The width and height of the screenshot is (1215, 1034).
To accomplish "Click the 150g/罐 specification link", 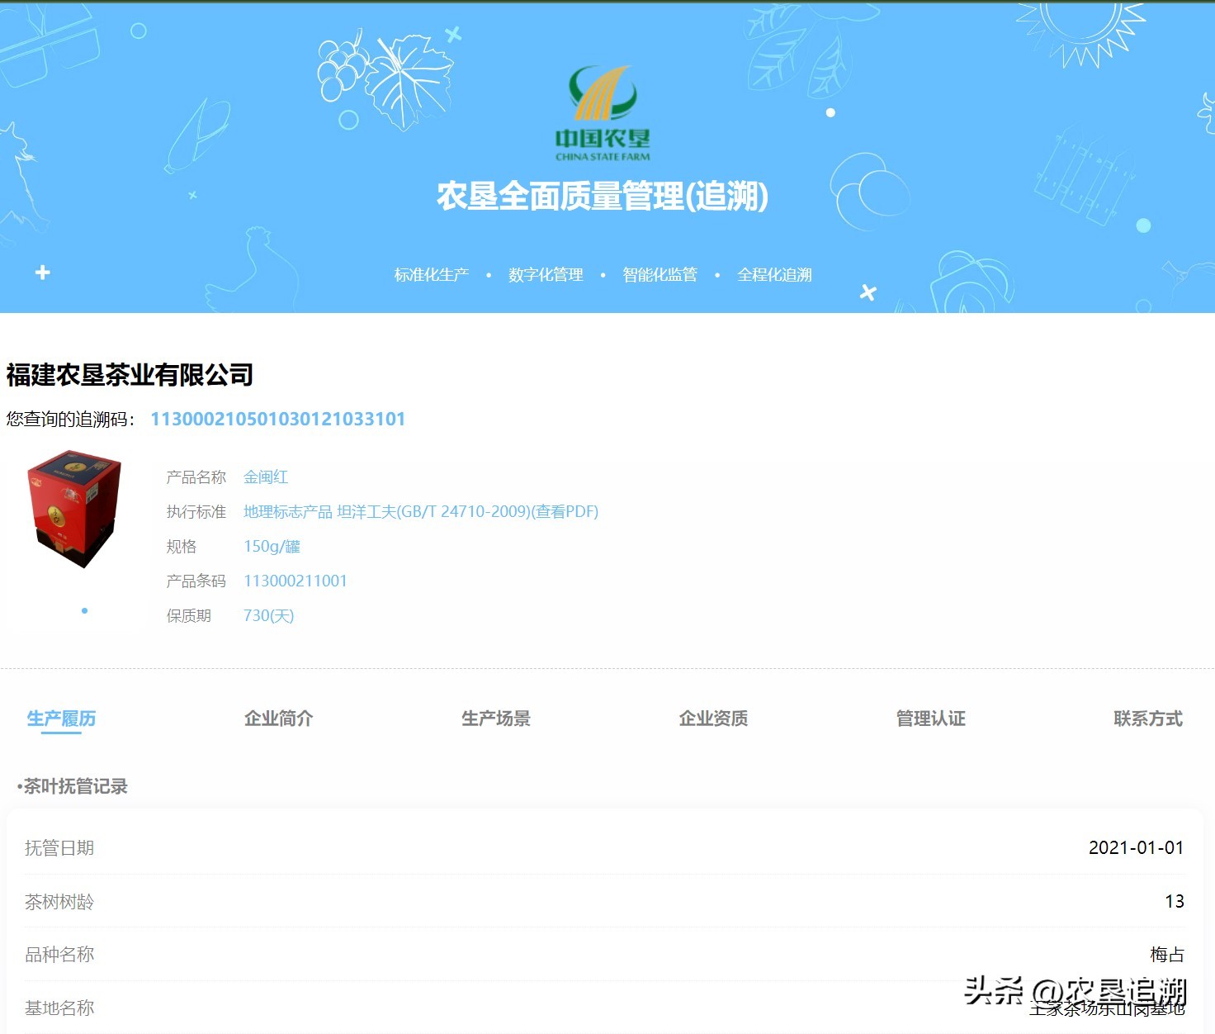I will (x=271, y=546).
